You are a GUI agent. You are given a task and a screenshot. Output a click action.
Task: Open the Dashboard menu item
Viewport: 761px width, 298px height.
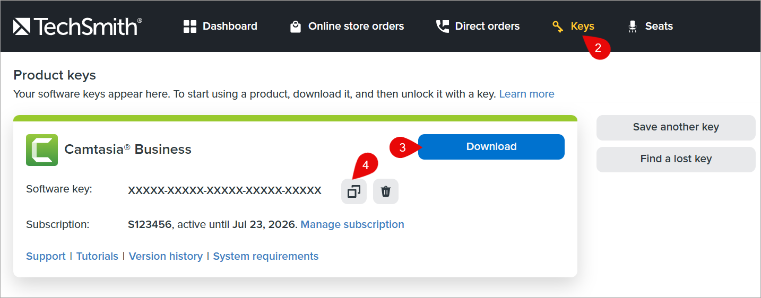pos(230,26)
